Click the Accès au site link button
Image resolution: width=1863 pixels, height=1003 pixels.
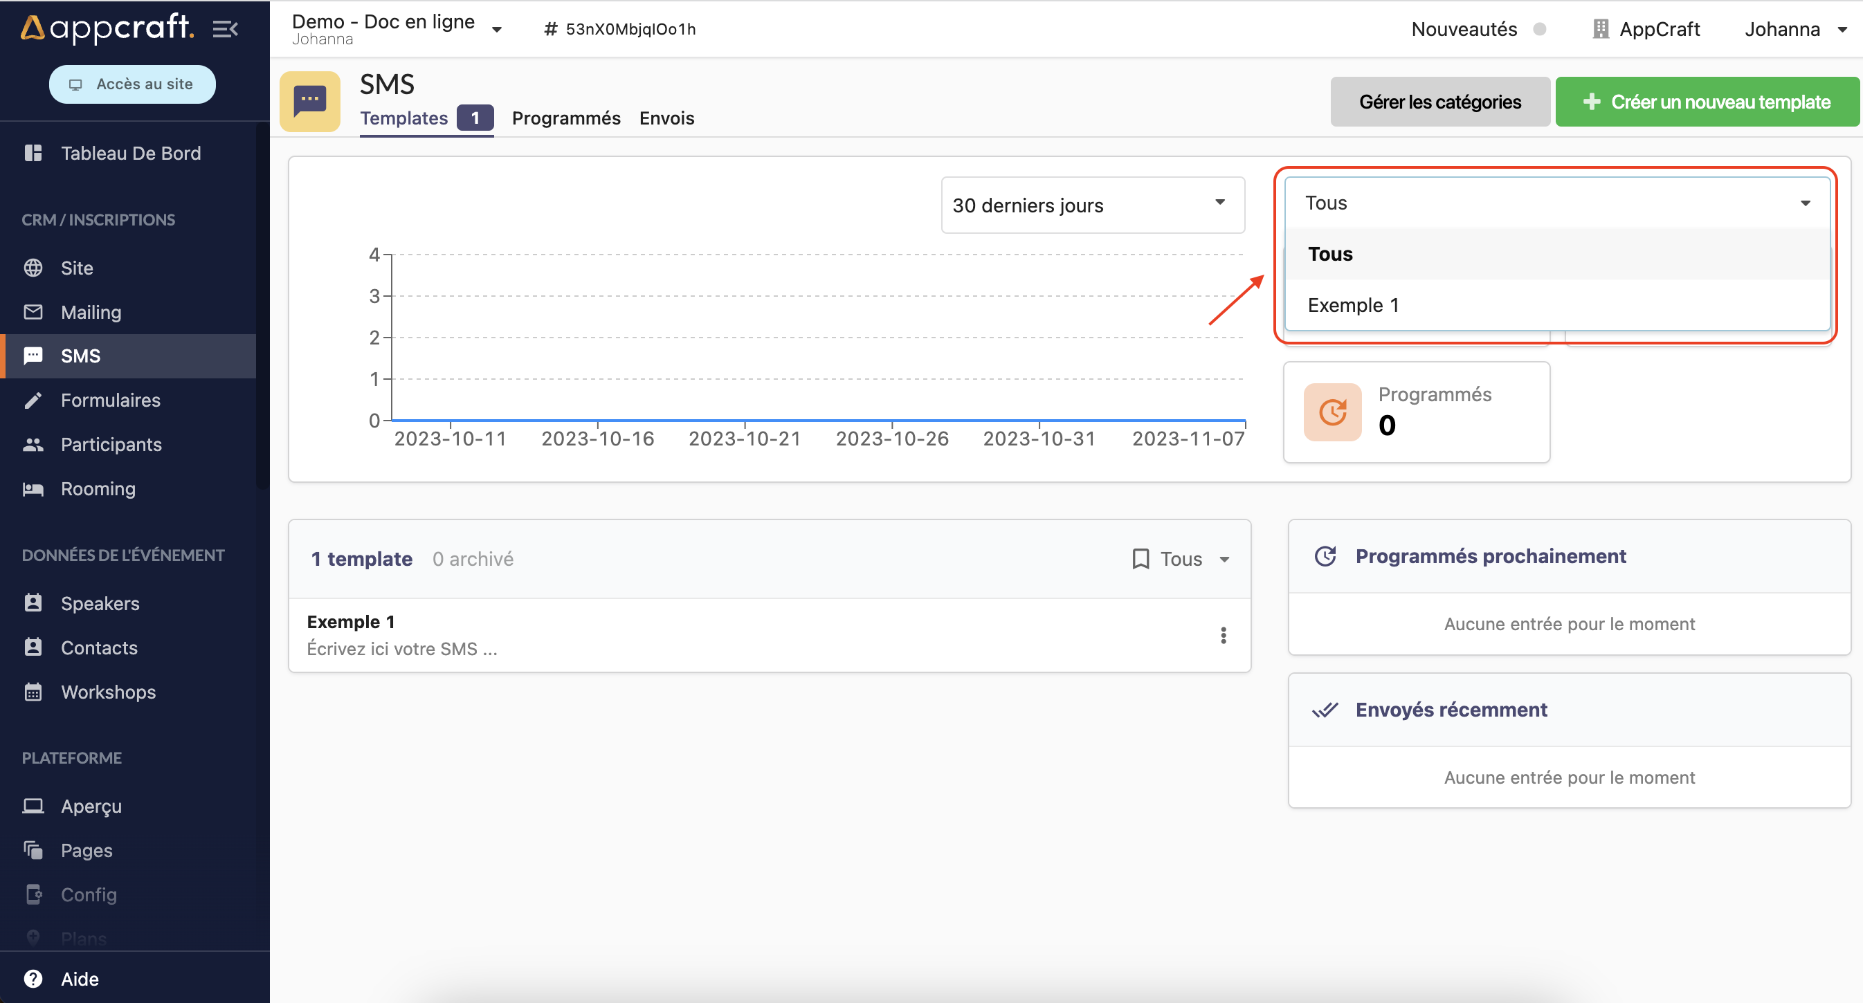(132, 84)
